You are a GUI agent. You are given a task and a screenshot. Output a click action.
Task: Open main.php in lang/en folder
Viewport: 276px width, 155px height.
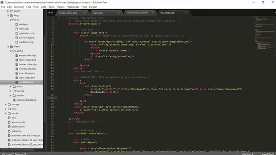click(24, 29)
